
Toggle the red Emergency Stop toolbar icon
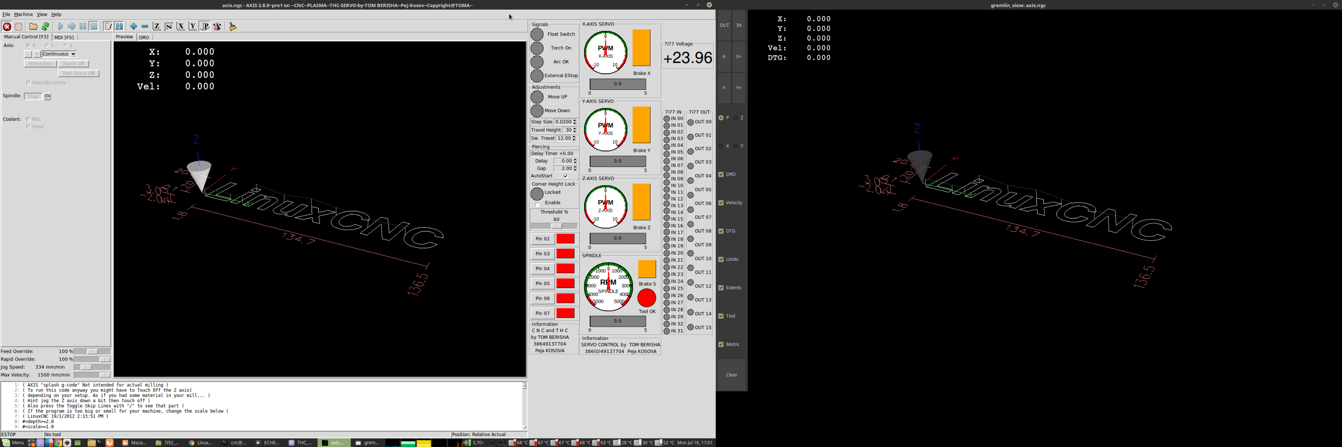coord(7,26)
